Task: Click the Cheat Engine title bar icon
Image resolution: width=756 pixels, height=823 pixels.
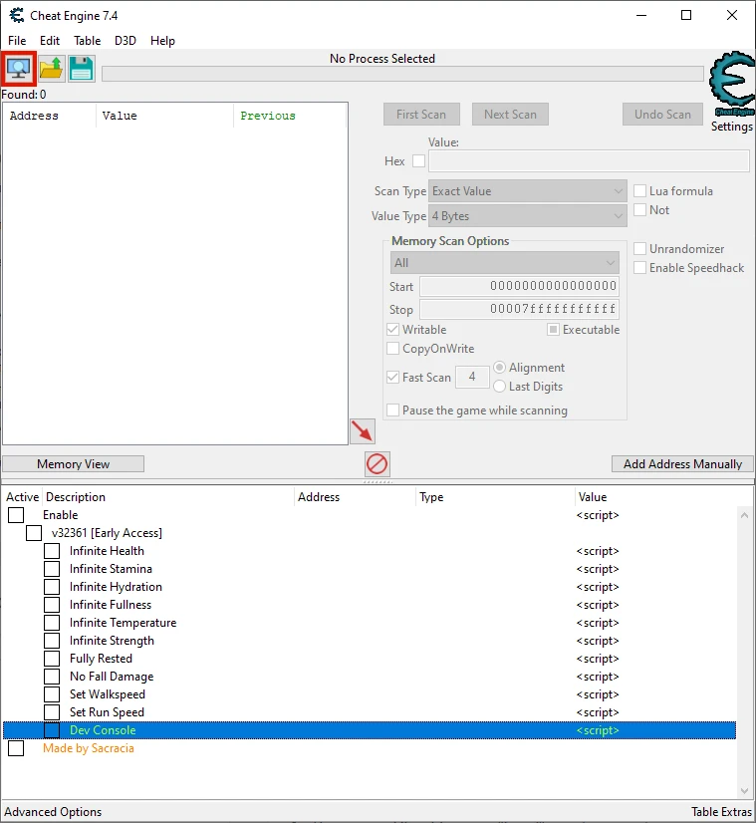Action: 17,15
